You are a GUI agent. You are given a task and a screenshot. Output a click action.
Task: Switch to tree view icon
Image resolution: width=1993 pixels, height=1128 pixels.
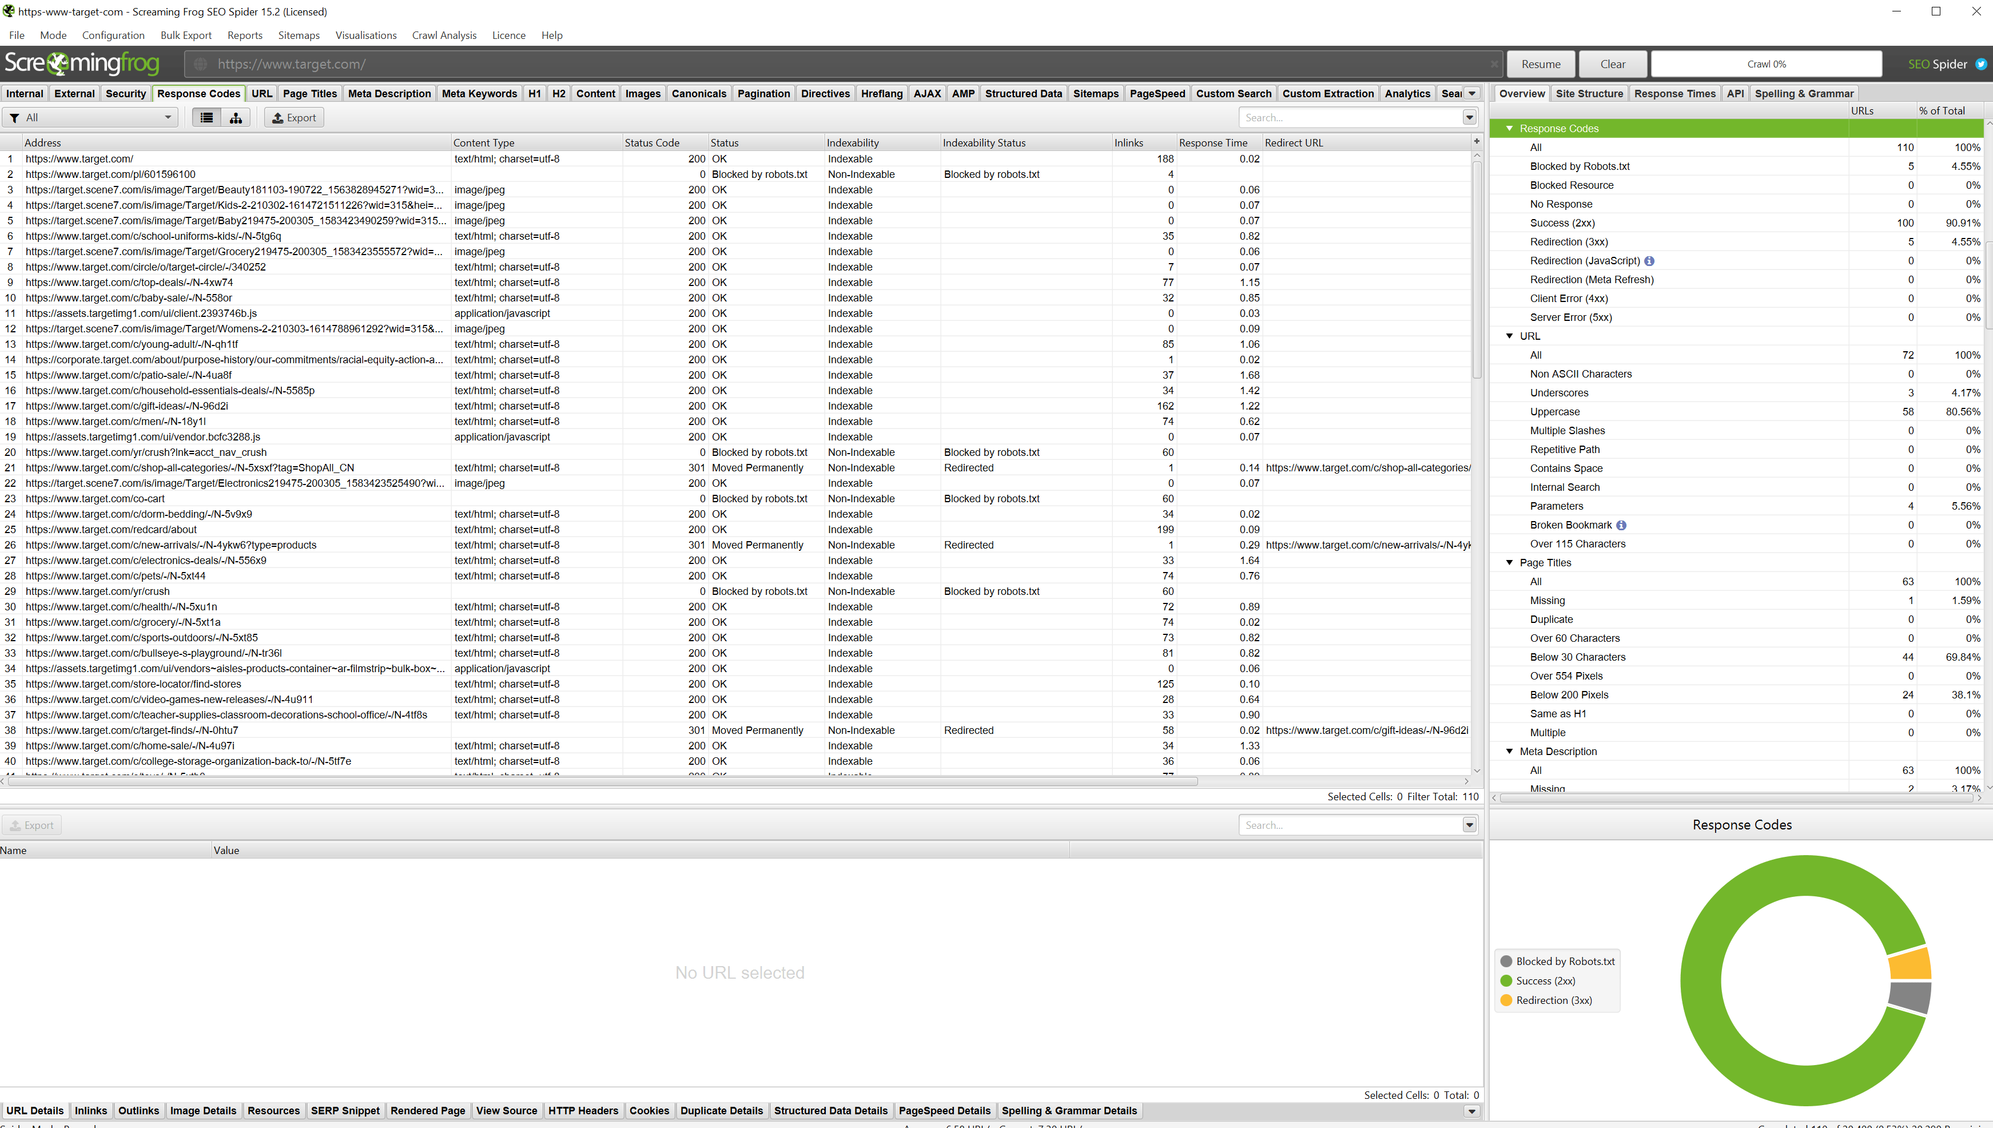[x=236, y=118]
